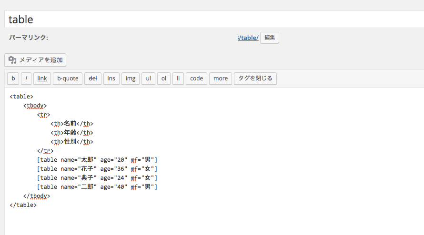Click the closing </tr> line
This screenshot has height=235, width=424.
[x=45, y=151]
